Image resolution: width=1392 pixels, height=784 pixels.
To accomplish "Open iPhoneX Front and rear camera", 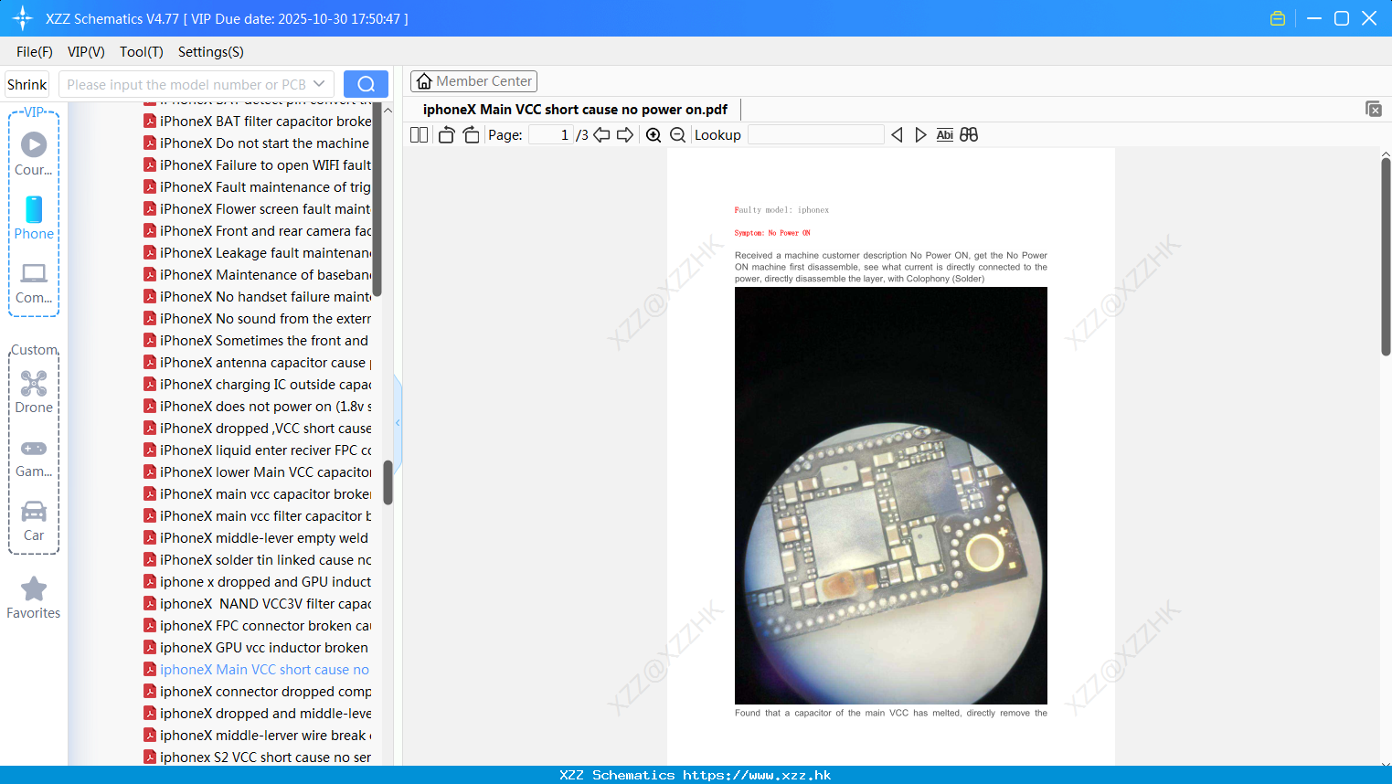I will 265,230.
